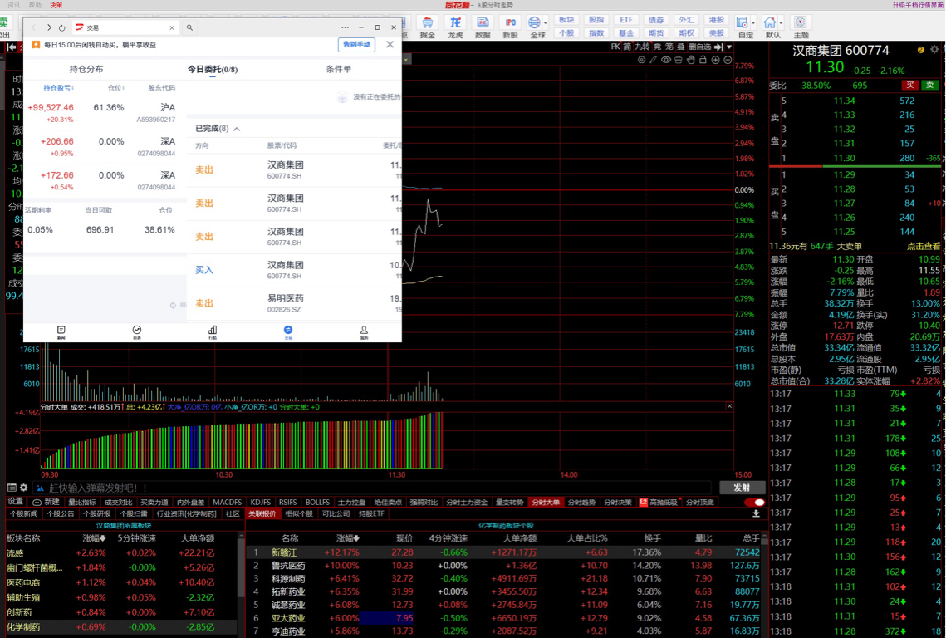Toggle the chart lock icon

pyautogui.click(x=703, y=60)
